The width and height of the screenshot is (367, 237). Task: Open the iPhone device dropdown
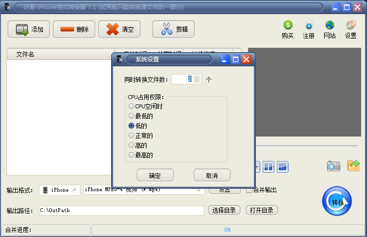[59, 190]
